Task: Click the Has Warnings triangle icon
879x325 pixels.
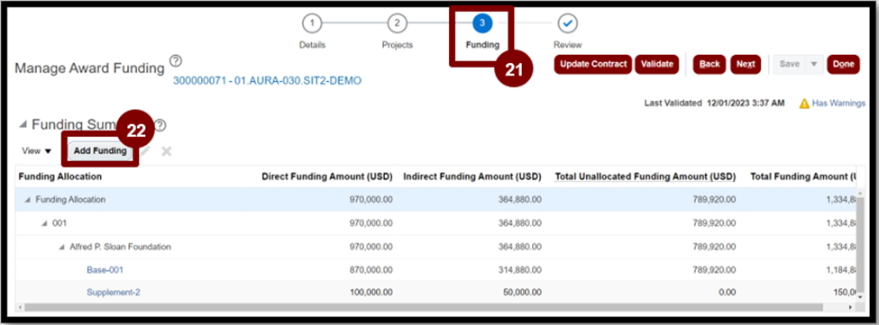Action: [804, 104]
